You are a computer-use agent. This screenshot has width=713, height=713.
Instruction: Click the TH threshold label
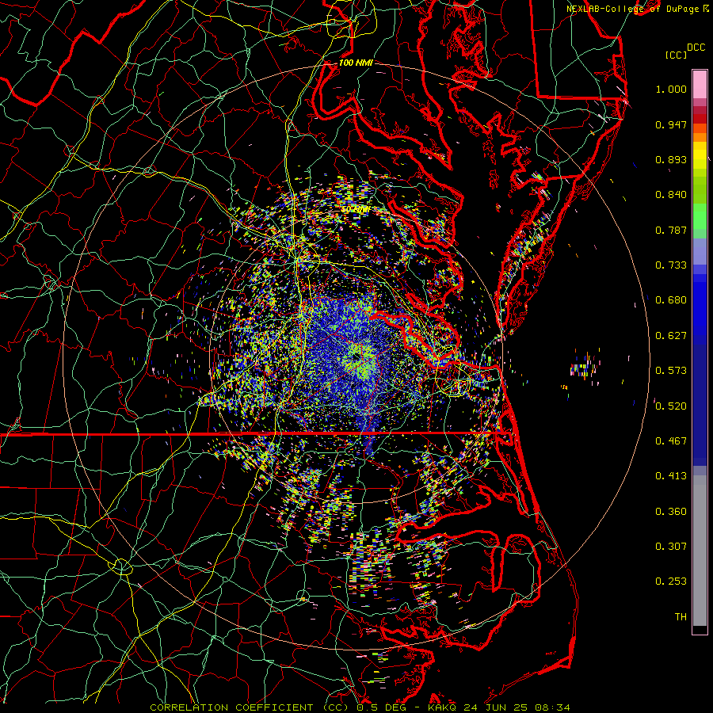pos(681,617)
